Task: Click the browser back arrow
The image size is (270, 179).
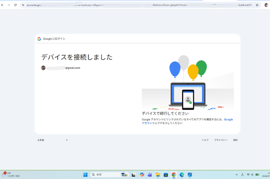Action: (x=3, y=5)
